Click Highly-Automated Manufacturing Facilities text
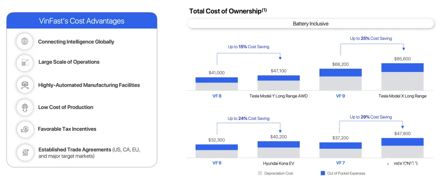The height and width of the screenshot is (178, 440). (89, 85)
